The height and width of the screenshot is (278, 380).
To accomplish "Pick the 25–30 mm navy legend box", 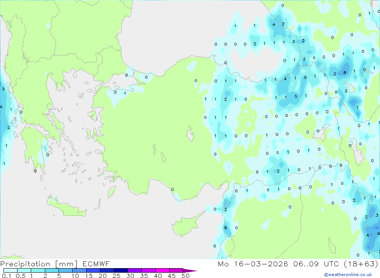I will [121, 270].
